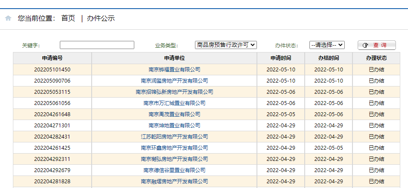408x188 pixels.
Task: Click the 办结时间 column header
Action: (x=328, y=58)
